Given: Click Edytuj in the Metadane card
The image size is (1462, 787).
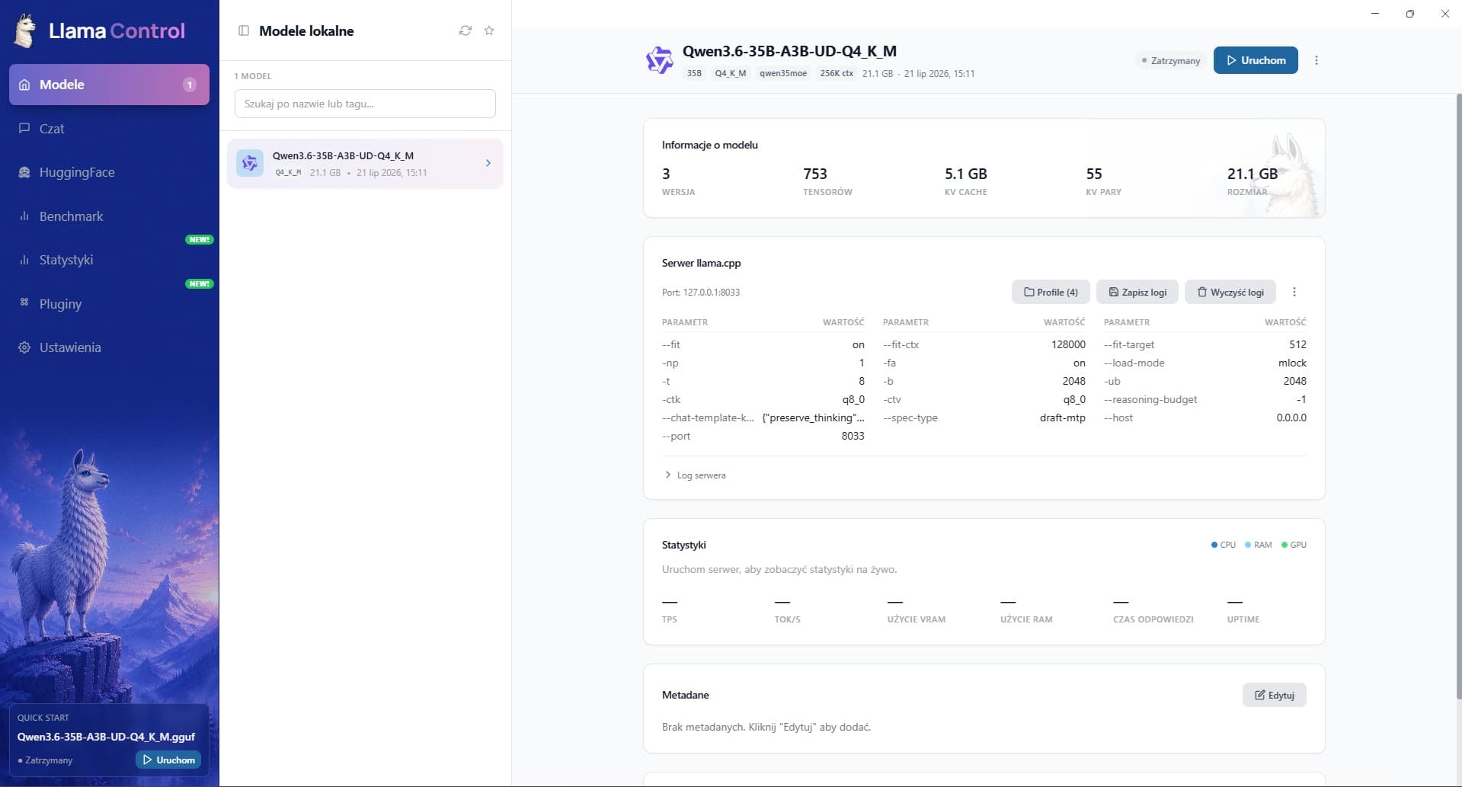Looking at the screenshot, I should pos(1275,695).
